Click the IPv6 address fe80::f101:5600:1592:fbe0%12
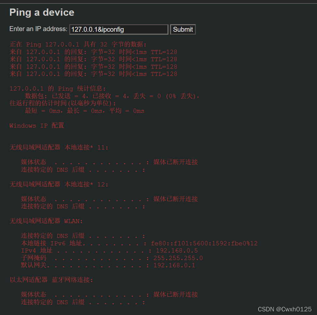This screenshot has width=317, height=315. point(204,243)
